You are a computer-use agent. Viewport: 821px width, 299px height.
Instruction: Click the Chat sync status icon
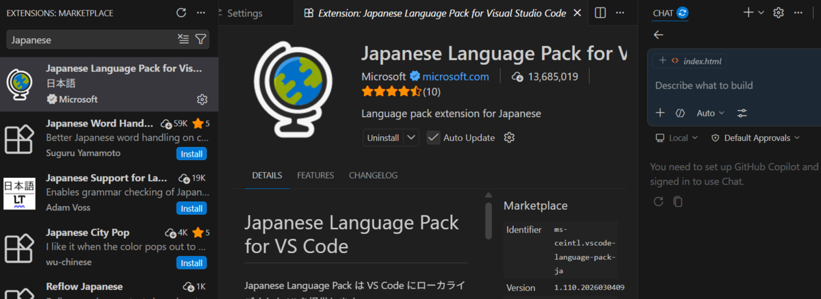click(x=682, y=13)
